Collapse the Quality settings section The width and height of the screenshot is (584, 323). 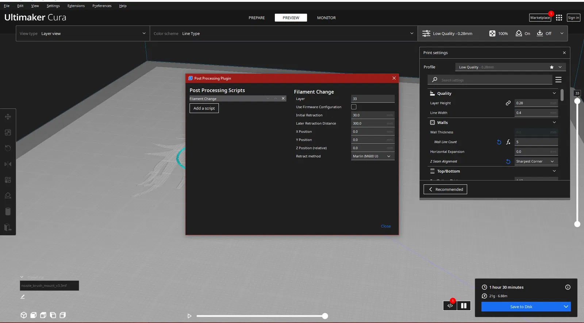(554, 93)
